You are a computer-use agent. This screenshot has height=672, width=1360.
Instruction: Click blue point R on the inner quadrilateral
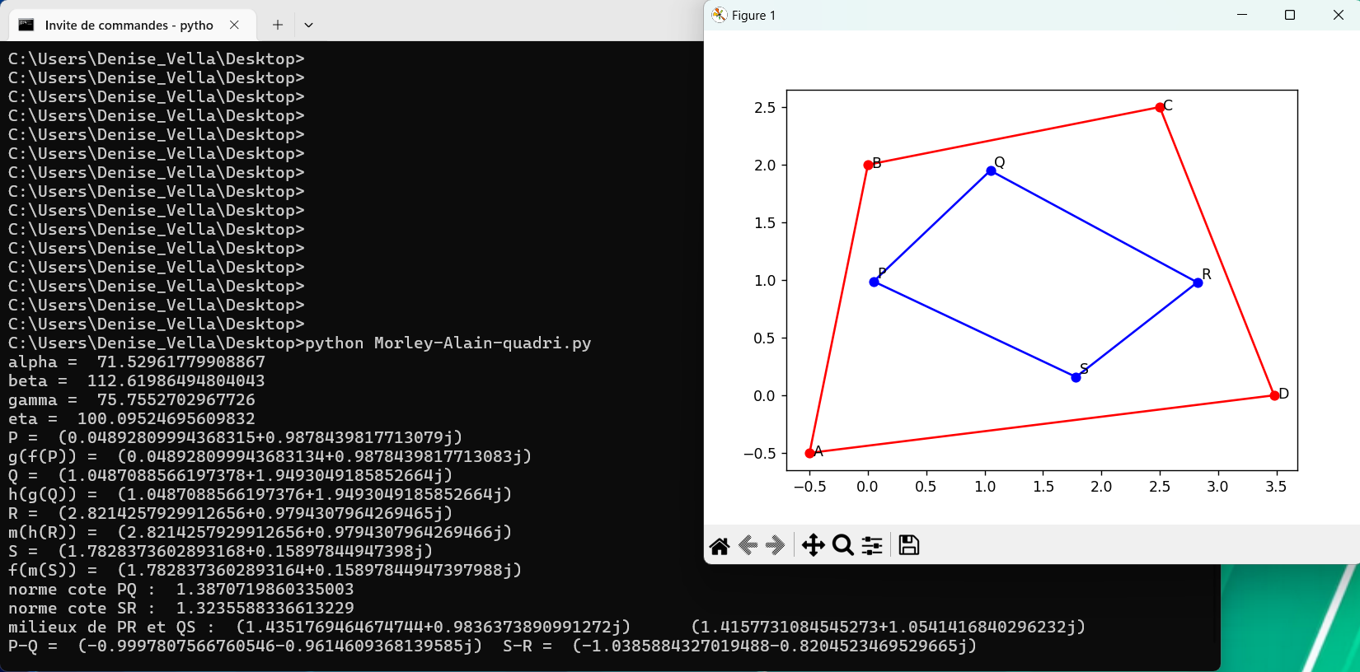(x=1198, y=282)
